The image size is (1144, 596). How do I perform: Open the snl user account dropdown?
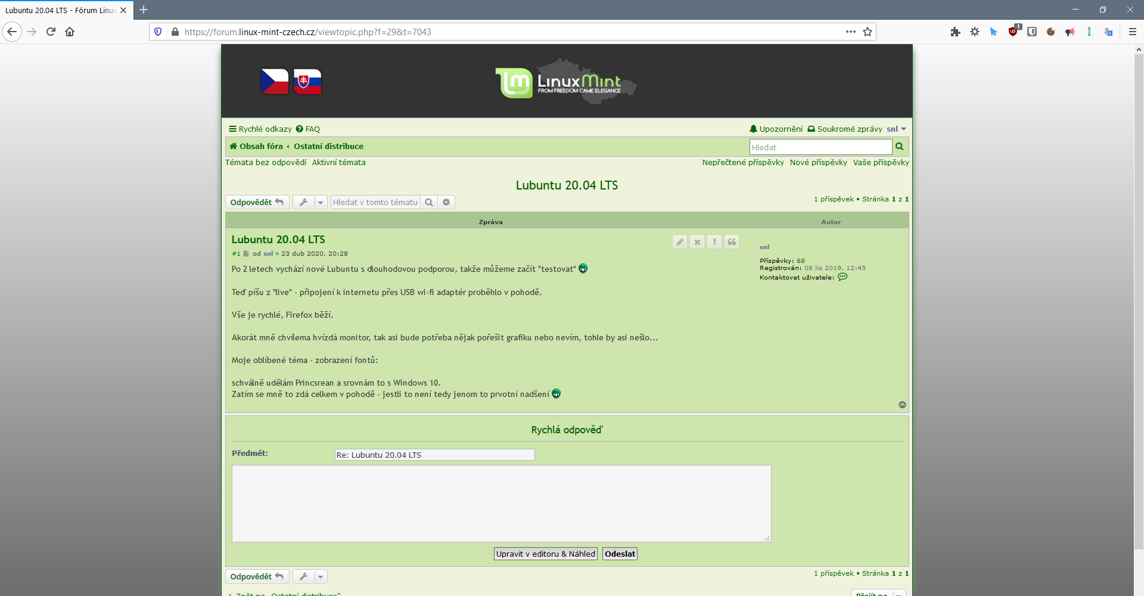tap(896, 129)
